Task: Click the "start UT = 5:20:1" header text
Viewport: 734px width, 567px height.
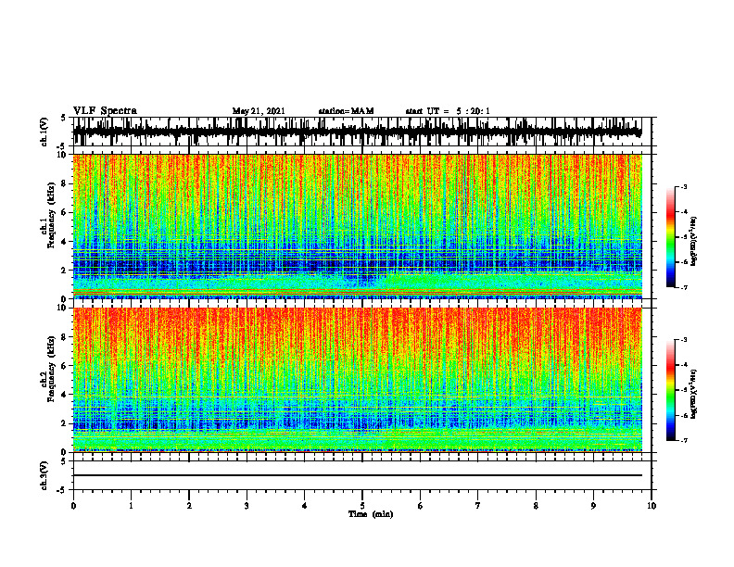Action: click(x=448, y=111)
